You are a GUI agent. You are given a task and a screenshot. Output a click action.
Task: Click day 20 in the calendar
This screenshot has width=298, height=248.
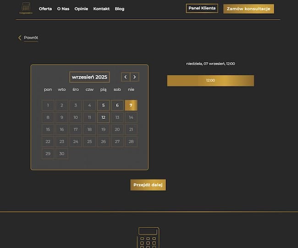click(117, 129)
